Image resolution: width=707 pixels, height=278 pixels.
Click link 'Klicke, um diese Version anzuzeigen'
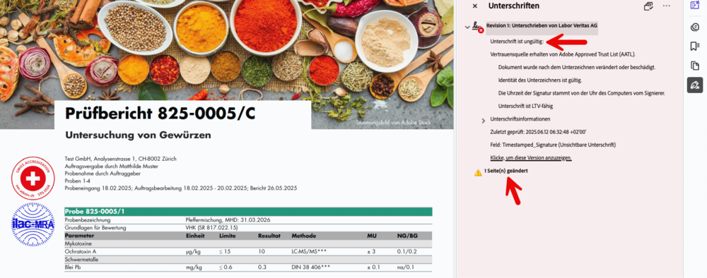coord(531,158)
